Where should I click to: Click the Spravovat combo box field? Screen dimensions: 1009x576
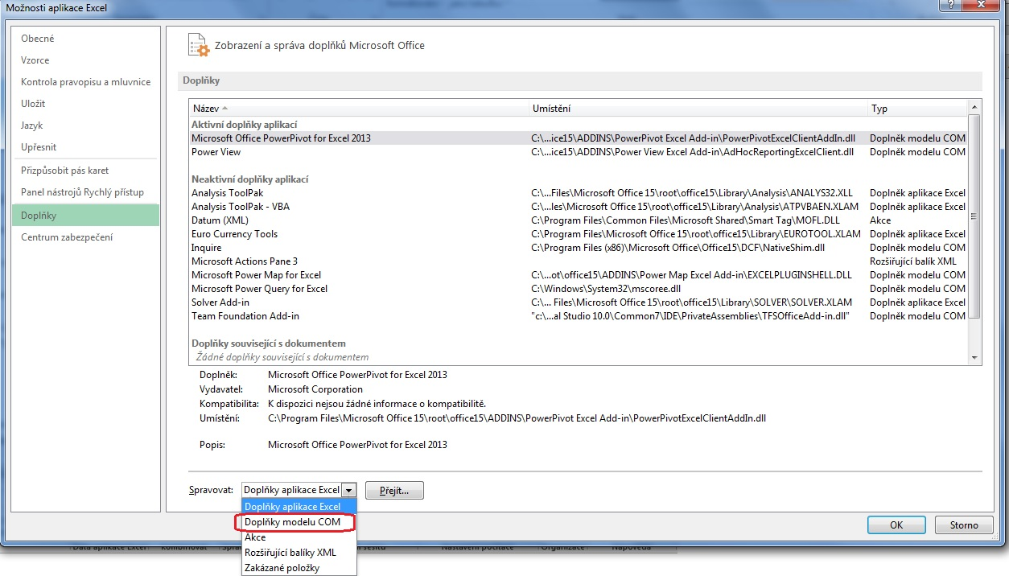point(299,490)
